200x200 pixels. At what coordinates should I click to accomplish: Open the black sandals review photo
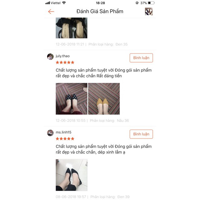(72, 28)
